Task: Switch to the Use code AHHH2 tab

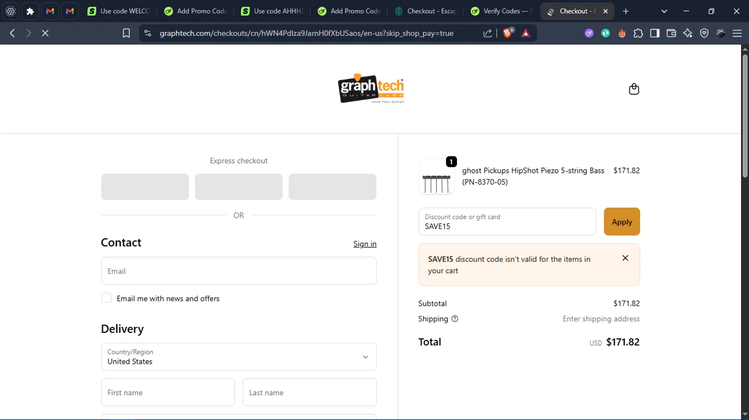Action: coord(273,11)
